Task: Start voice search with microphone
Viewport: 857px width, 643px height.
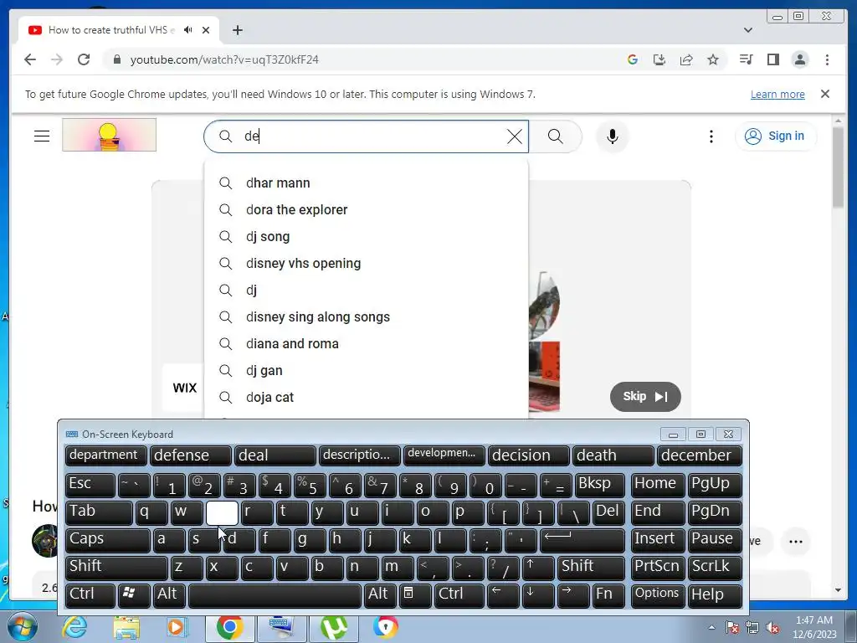Action: pyautogui.click(x=612, y=136)
